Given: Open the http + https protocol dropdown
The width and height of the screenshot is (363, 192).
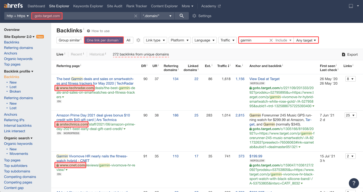Looking at the screenshot, I should (x=18, y=16).
